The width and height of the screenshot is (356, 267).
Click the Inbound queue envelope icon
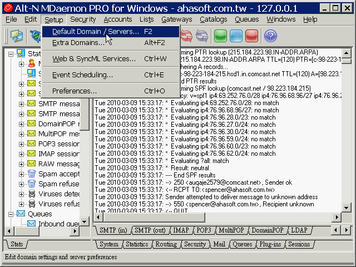click(31, 224)
